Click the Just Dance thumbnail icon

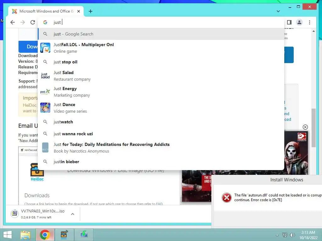45,108
